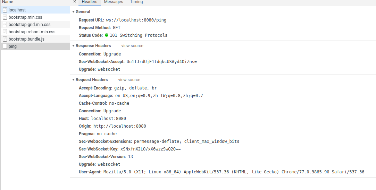376x190 pixels.
Task: Collapse the Response Headers section
Action: 74,46
